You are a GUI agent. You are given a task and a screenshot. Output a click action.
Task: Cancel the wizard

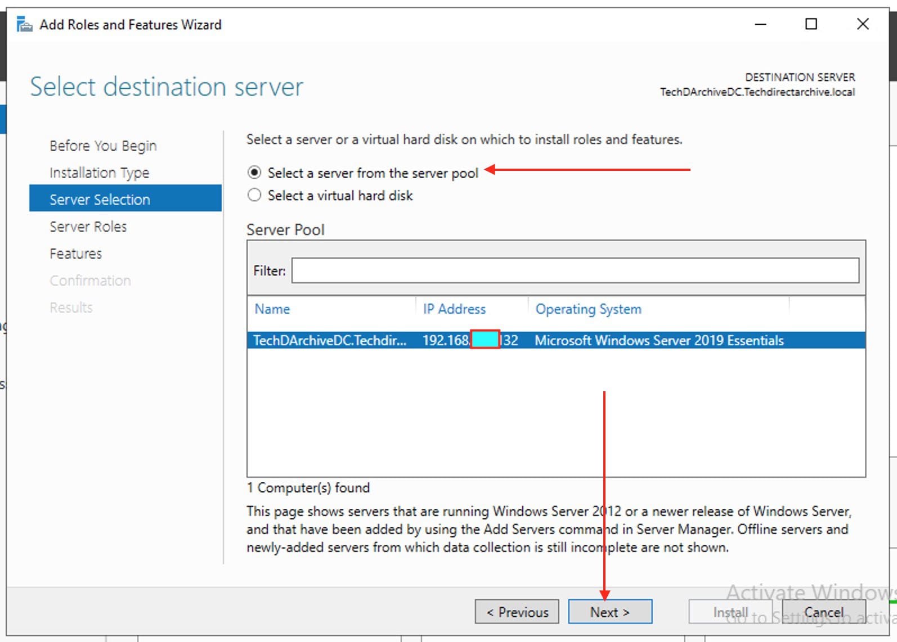pyautogui.click(x=823, y=612)
